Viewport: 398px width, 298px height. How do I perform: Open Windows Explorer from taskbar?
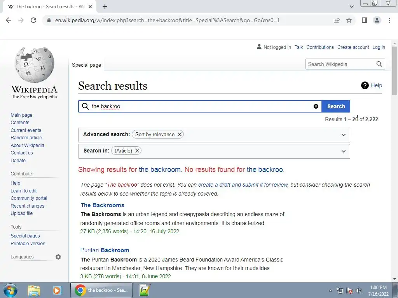coord(34,290)
